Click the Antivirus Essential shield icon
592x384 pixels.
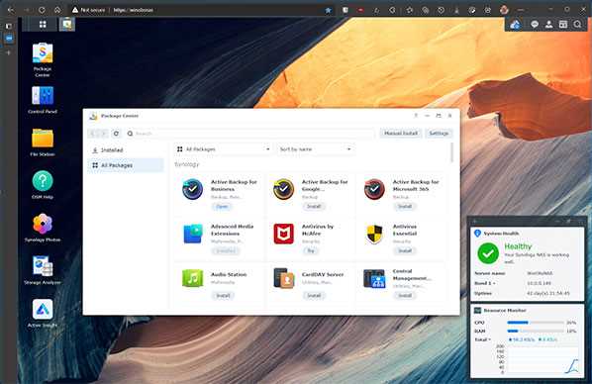pyautogui.click(x=374, y=234)
